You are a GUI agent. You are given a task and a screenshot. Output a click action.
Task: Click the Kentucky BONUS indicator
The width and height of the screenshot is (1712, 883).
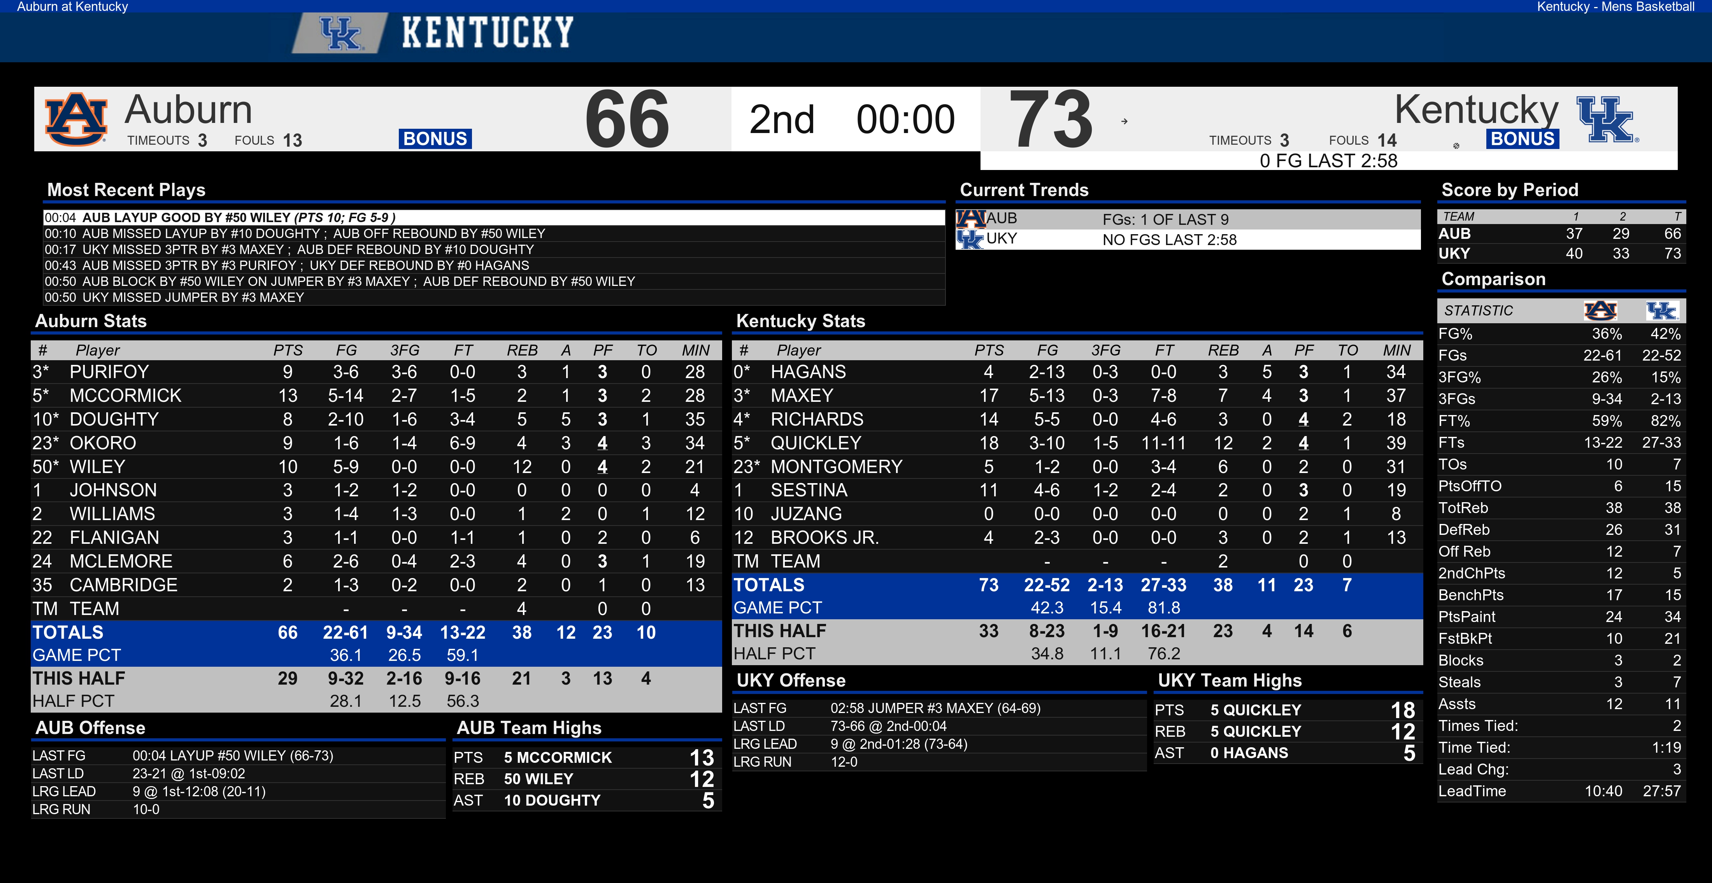pos(1523,139)
